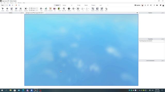Viewport: 165px width, 92px height.
Task: Pause the playtest
Action: point(12,5)
